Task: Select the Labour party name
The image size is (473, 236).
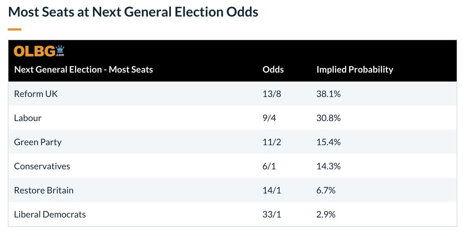Action: point(28,118)
